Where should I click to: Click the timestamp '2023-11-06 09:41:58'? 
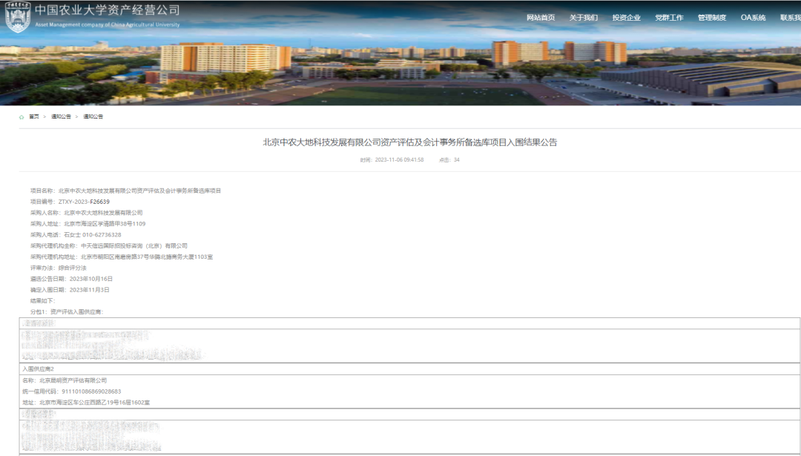(x=399, y=160)
